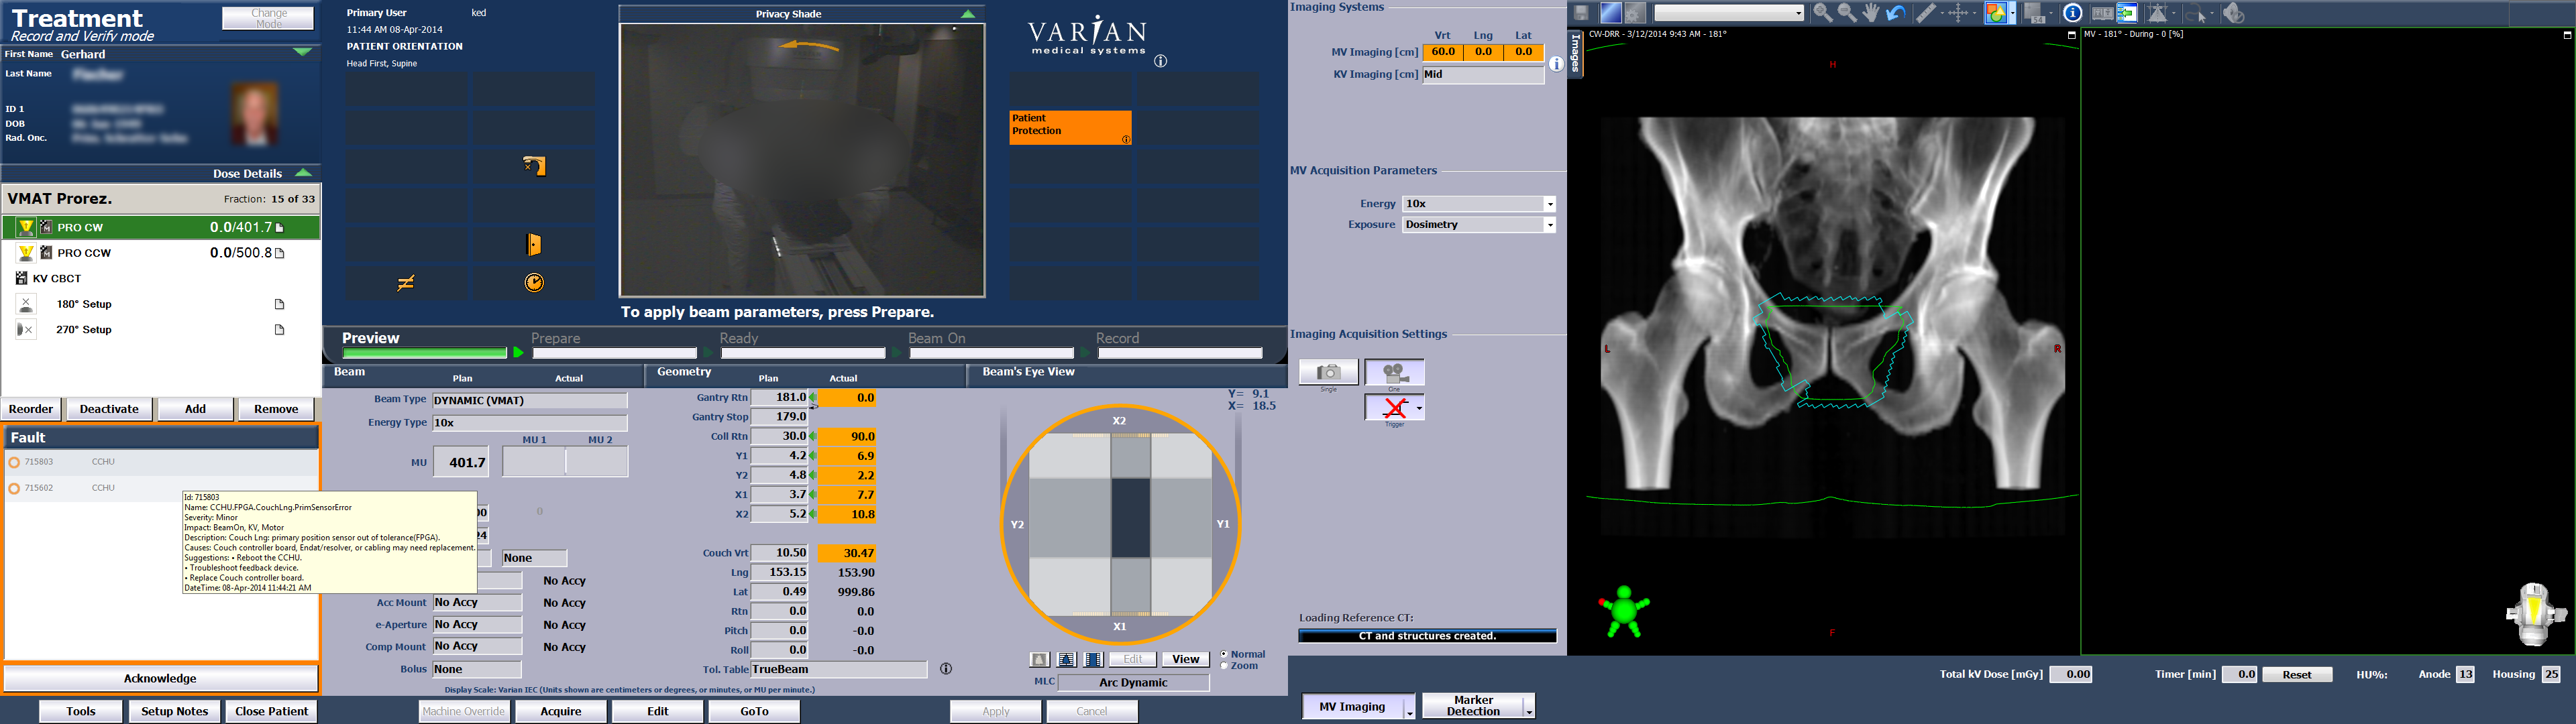Click the zoom in magnifier icon
Image resolution: width=2576 pixels, height=724 pixels.
pos(1822,13)
